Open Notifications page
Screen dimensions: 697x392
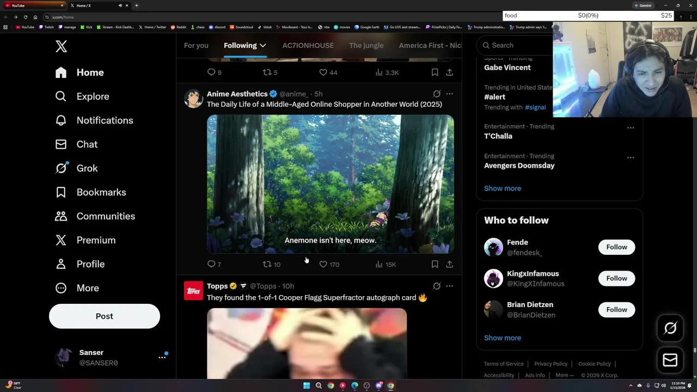[x=94, y=120]
